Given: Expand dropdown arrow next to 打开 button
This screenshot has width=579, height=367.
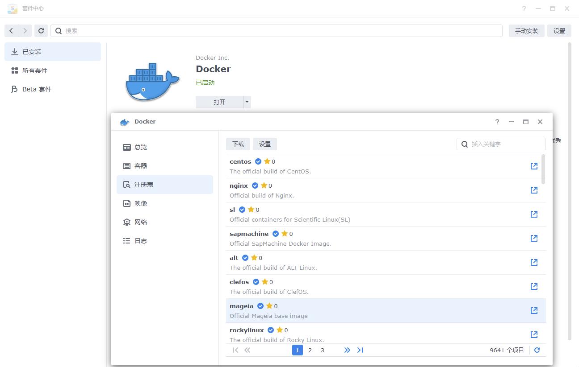Looking at the screenshot, I should (247, 102).
